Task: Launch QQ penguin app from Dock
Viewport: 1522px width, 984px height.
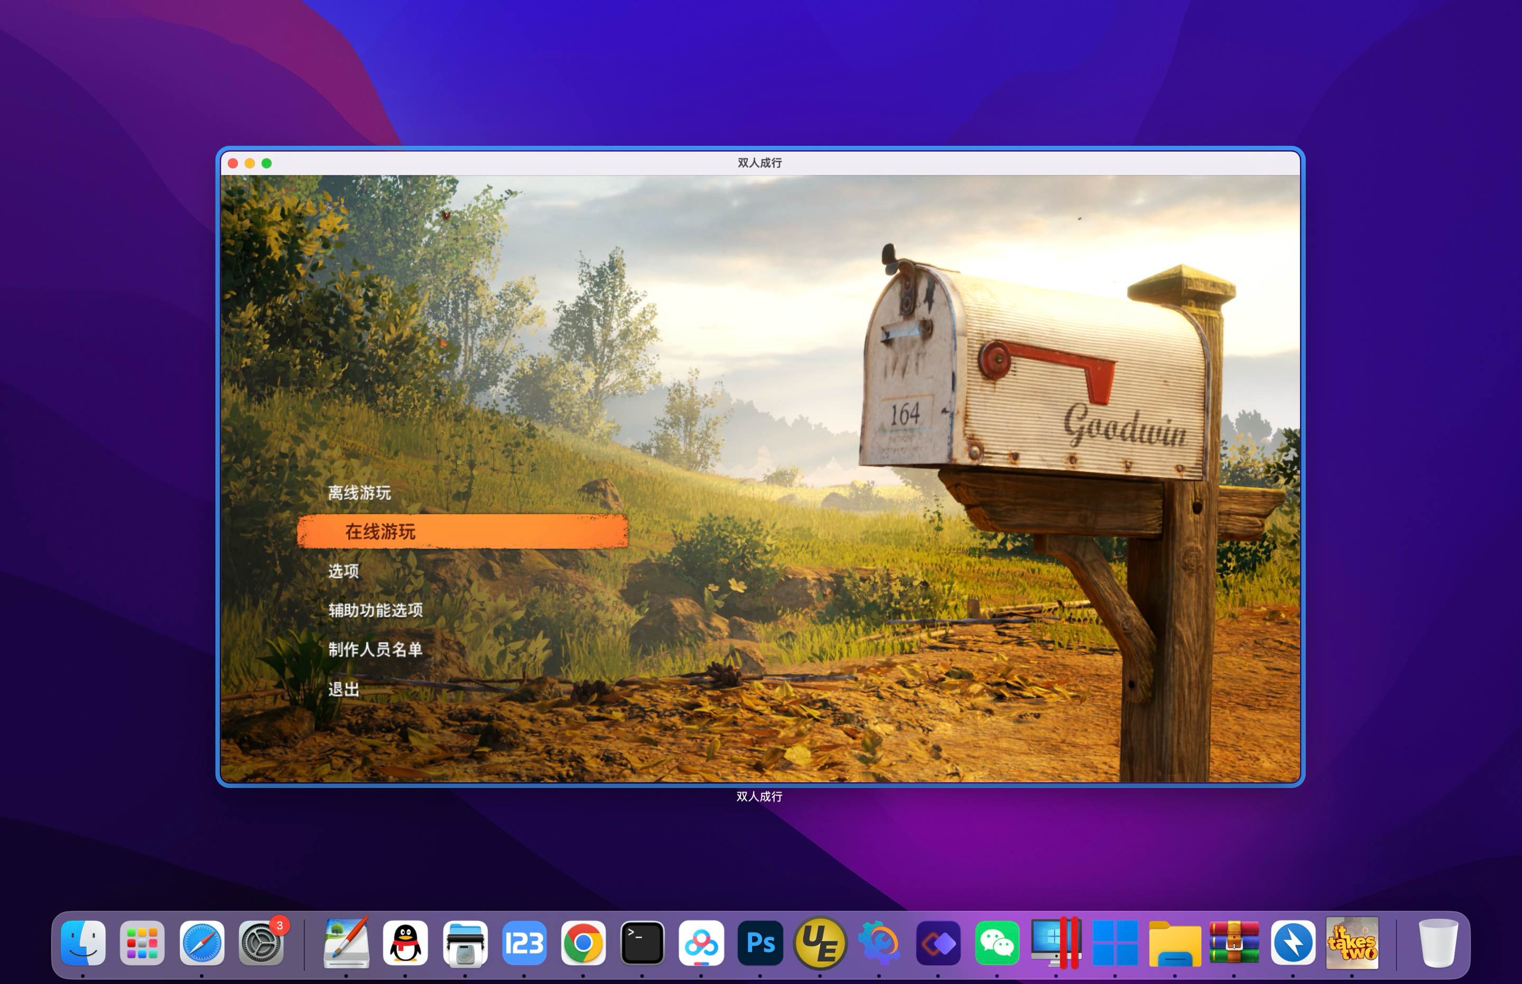Action: pyautogui.click(x=405, y=942)
